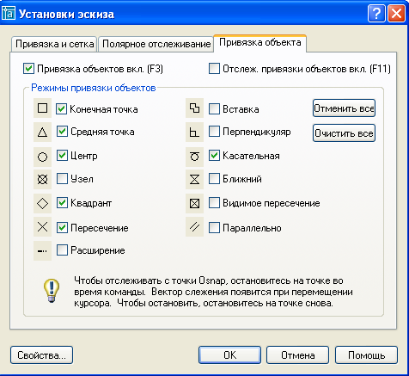Click the Отменить все button
This screenshot has width=409, height=376.
(344, 108)
